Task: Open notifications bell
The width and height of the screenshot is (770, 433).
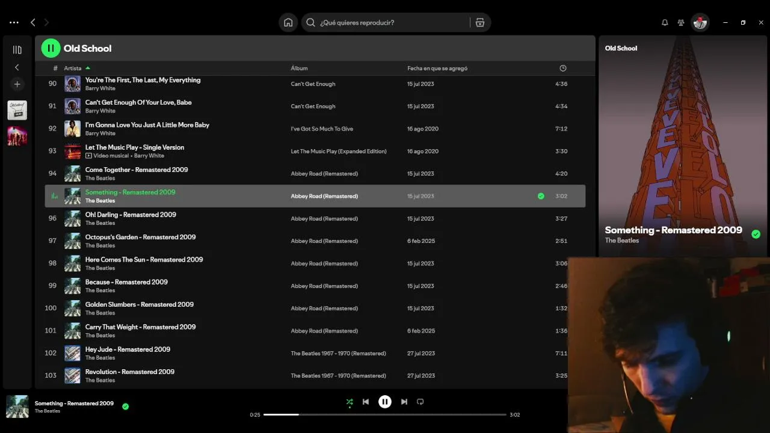Action: [x=665, y=23]
